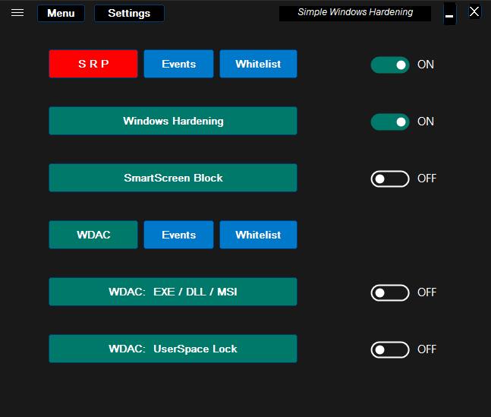Enable the SmartScreen Block toggle
The image size is (491, 417).
[x=390, y=179]
